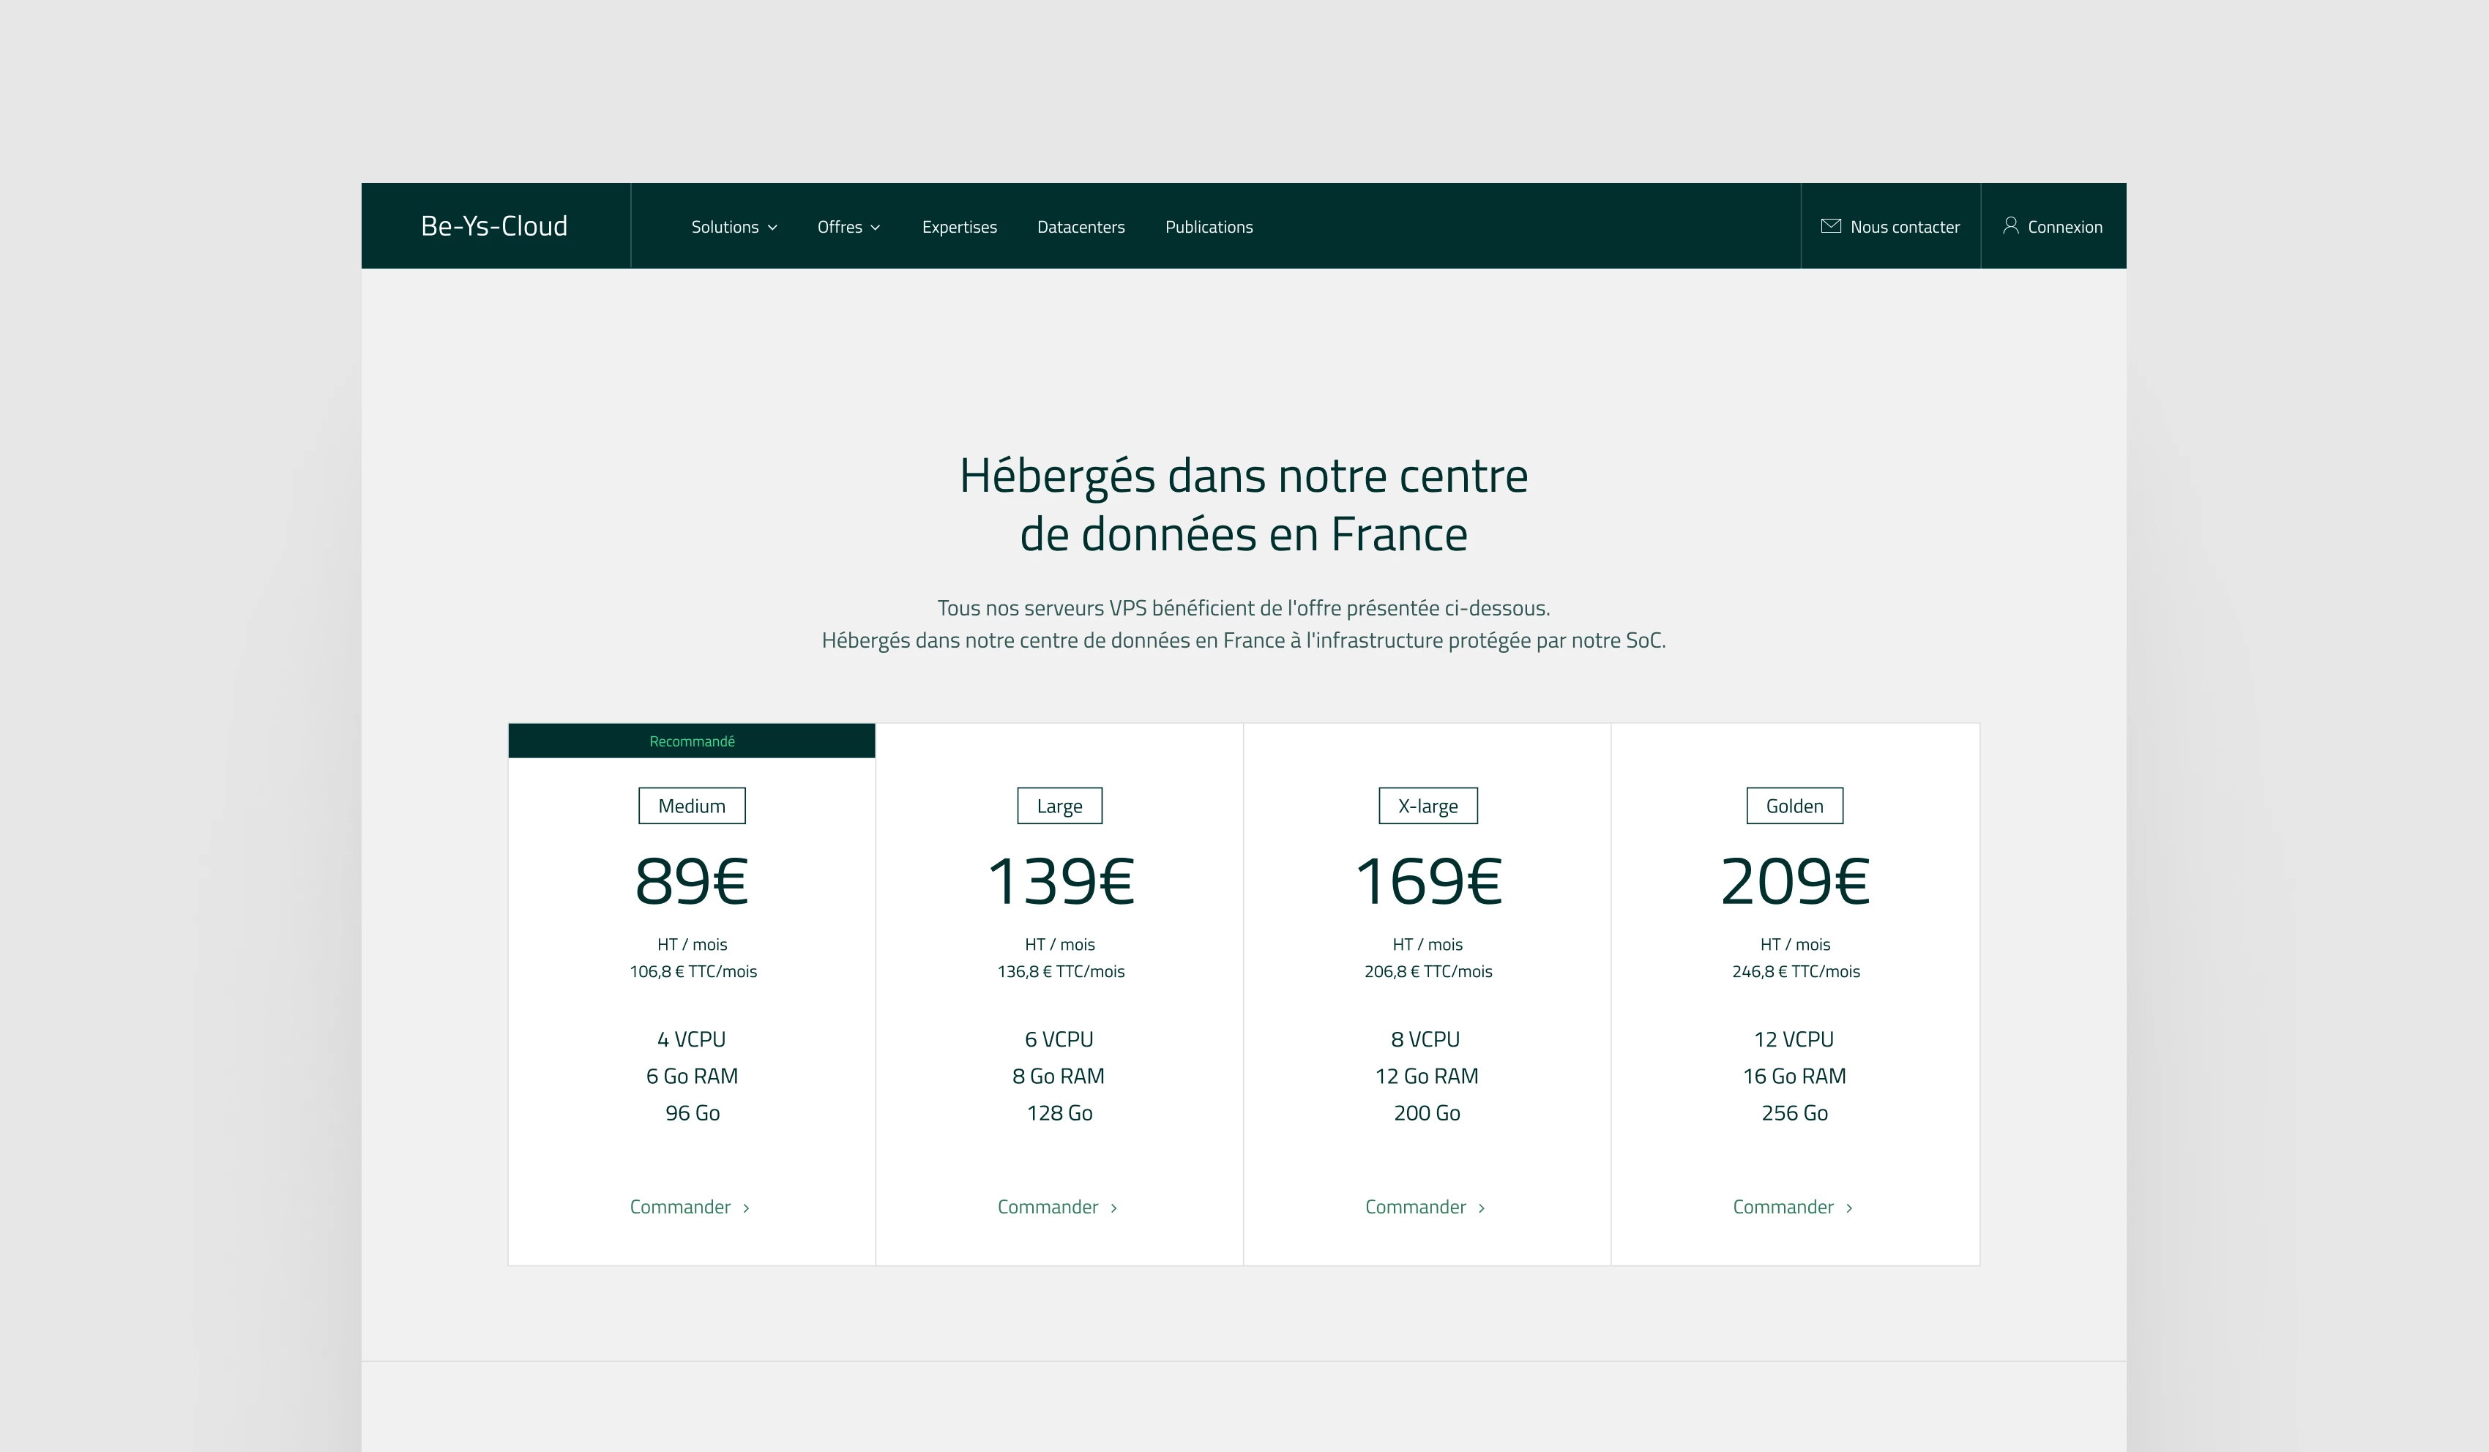Select the Large plan badge
Screen dimensions: 2489x1452
1058,805
